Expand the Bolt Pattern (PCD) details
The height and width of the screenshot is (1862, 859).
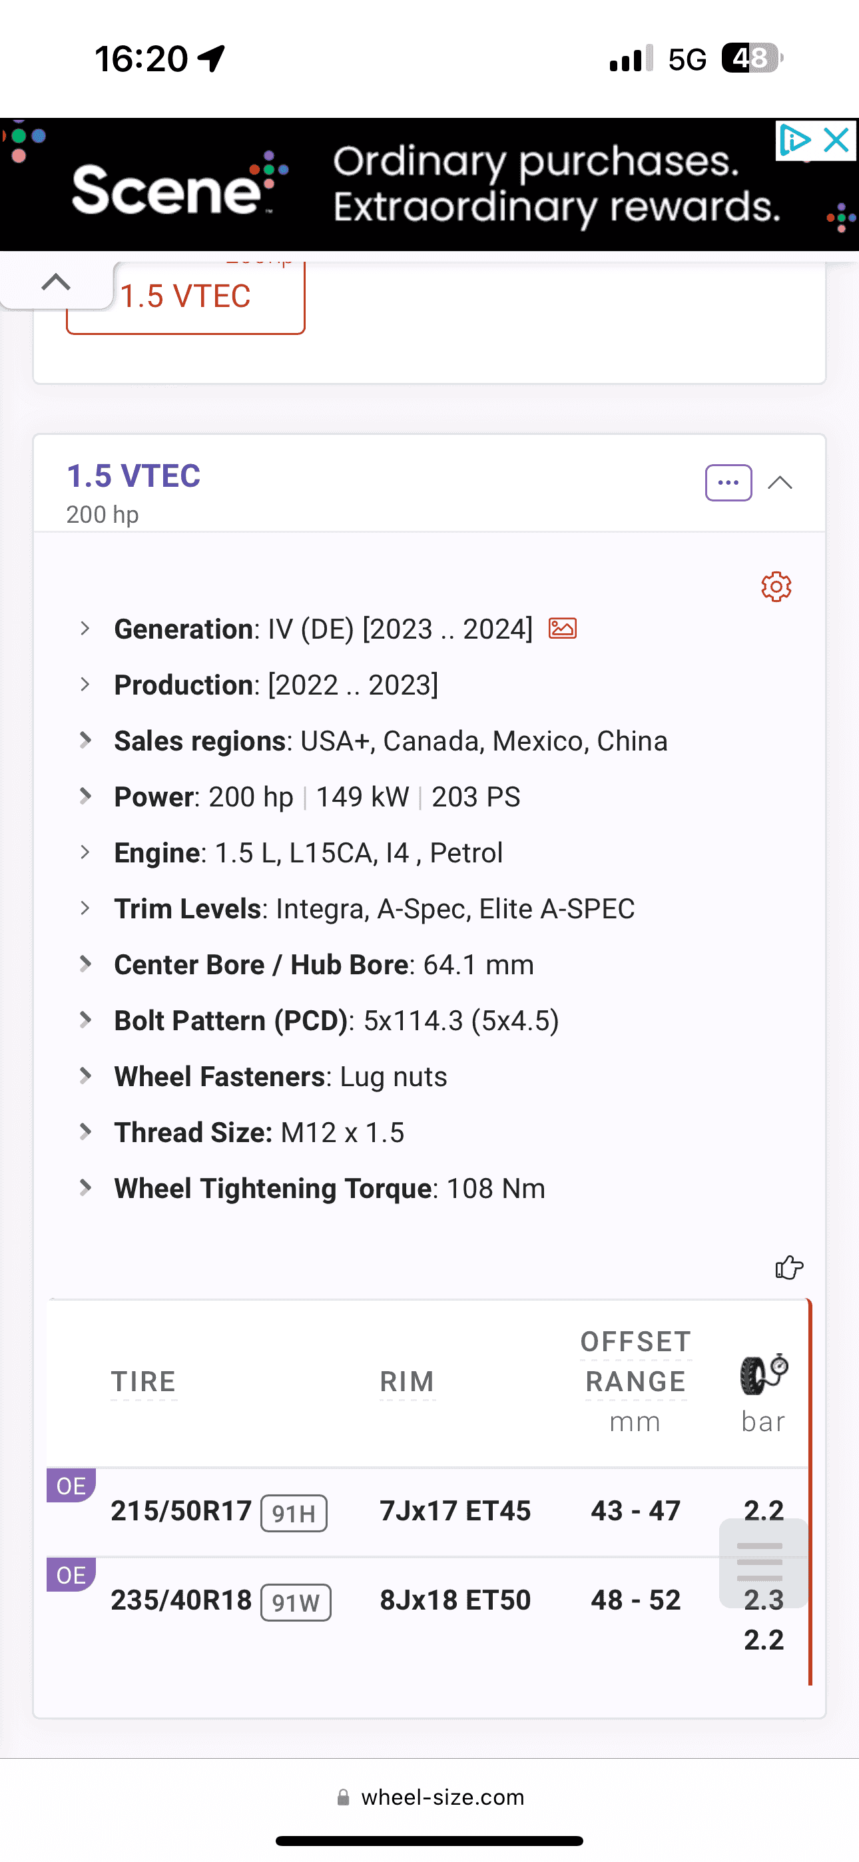85,1020
